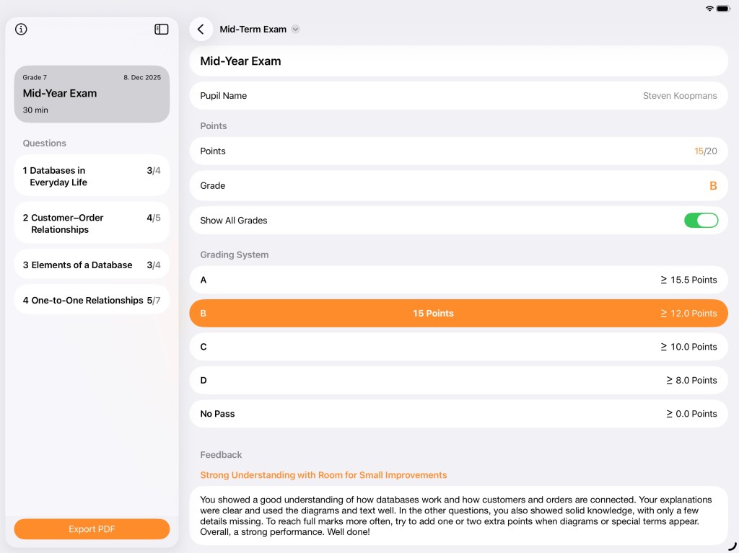Screen dimensions: 739x553
Task: Click the info icon in sidebar
Action: pyautogui.click(x=21, y=30)
